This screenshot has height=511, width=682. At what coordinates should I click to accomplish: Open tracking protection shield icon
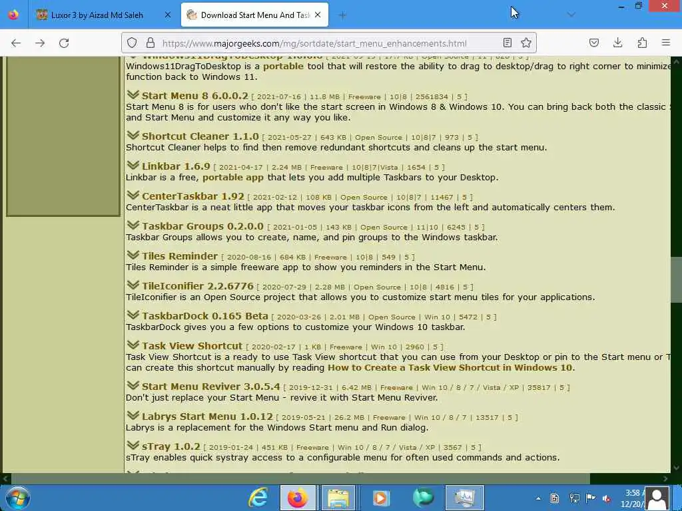(x=132, y=43)
